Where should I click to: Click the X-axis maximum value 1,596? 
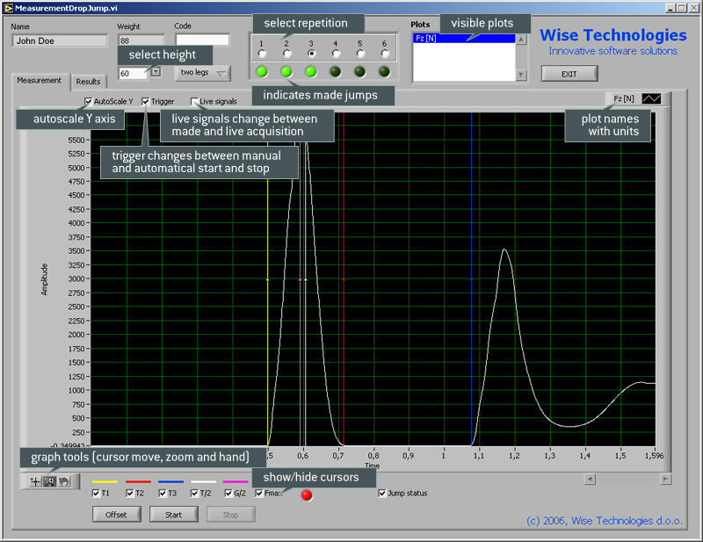click(654, 456)
